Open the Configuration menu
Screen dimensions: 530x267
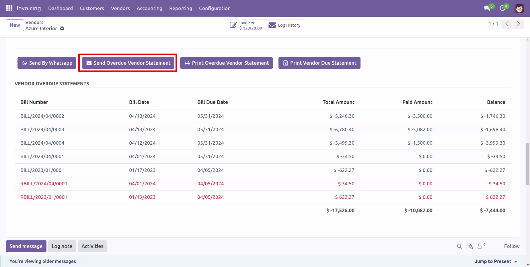click(x=215, y=8)
